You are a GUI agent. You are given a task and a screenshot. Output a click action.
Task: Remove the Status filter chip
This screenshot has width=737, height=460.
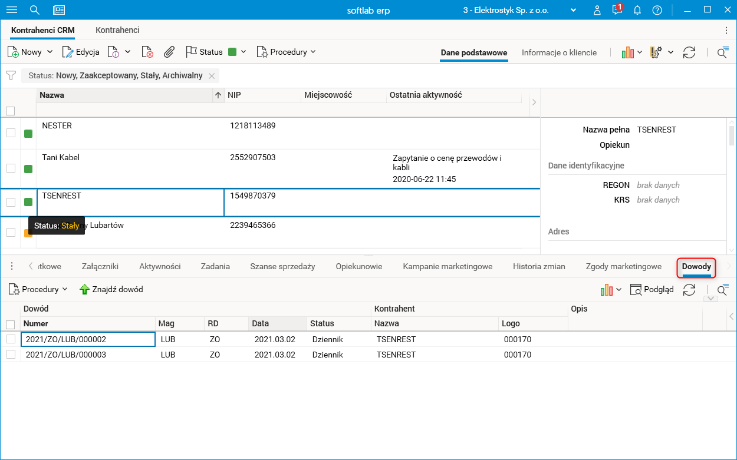click(x=212, y=75)
